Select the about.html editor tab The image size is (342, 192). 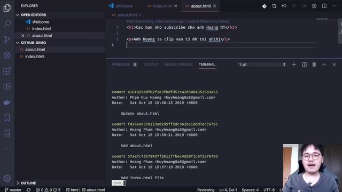point(201,6)
